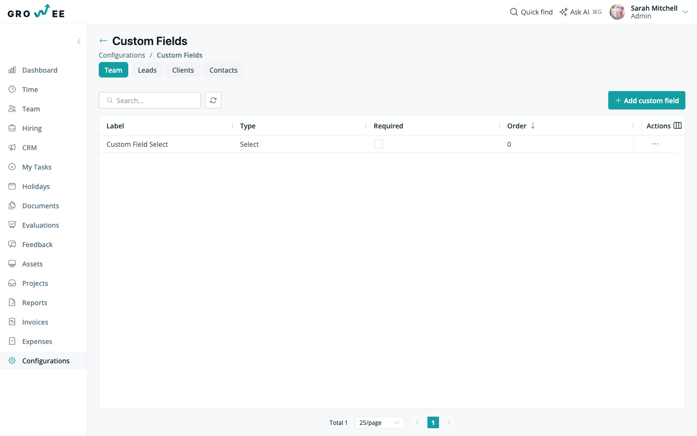697x436 pixels.
Task: Open column settings icon next to Actions
Action: pyautogui.click(x=678, y=125)
